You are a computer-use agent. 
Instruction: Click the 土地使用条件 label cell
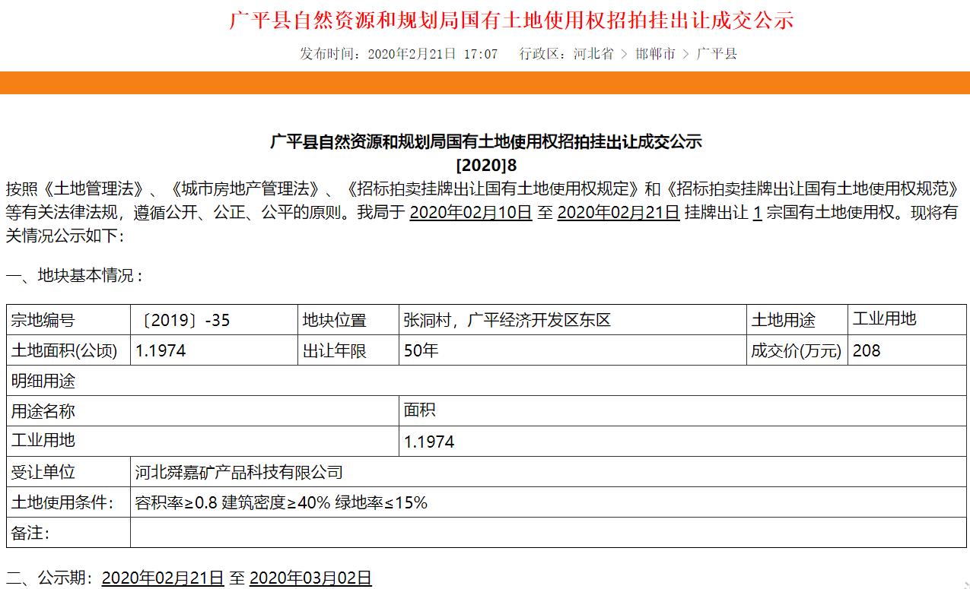point(68,502)
